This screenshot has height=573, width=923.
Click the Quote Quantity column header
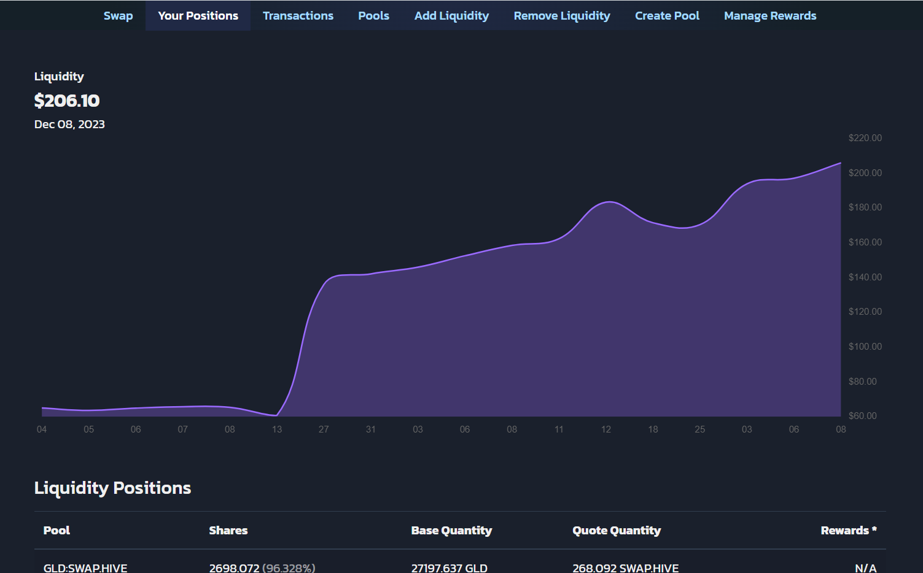(x=617, y=531)
